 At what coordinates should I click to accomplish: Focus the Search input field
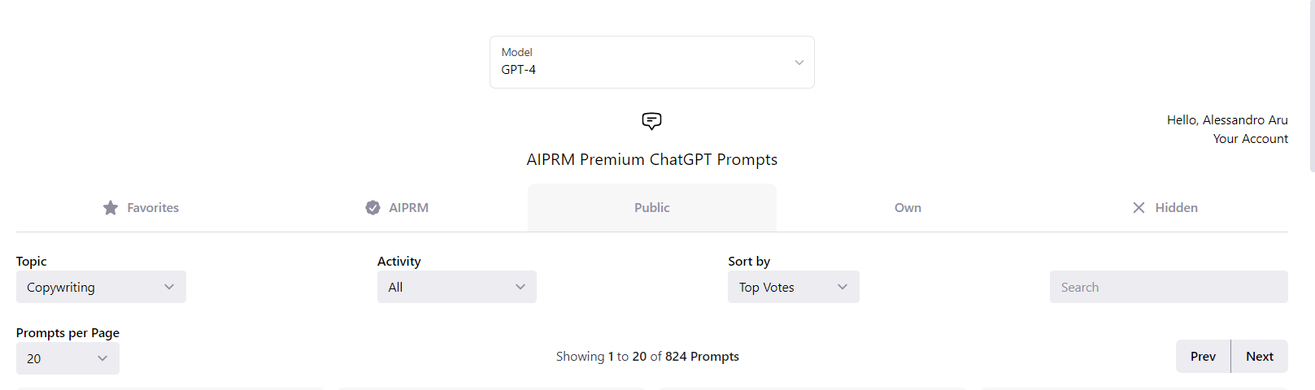[1169, 287]
